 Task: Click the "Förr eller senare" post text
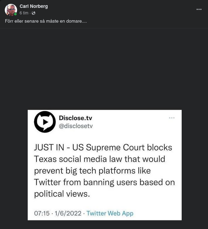tap(45, 21)
